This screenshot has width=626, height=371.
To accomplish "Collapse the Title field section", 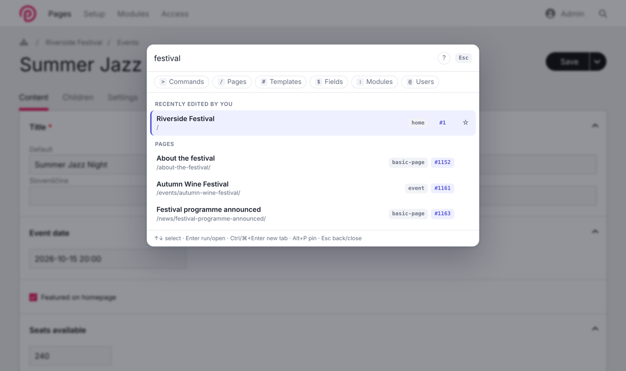I will tap(595, 126).
